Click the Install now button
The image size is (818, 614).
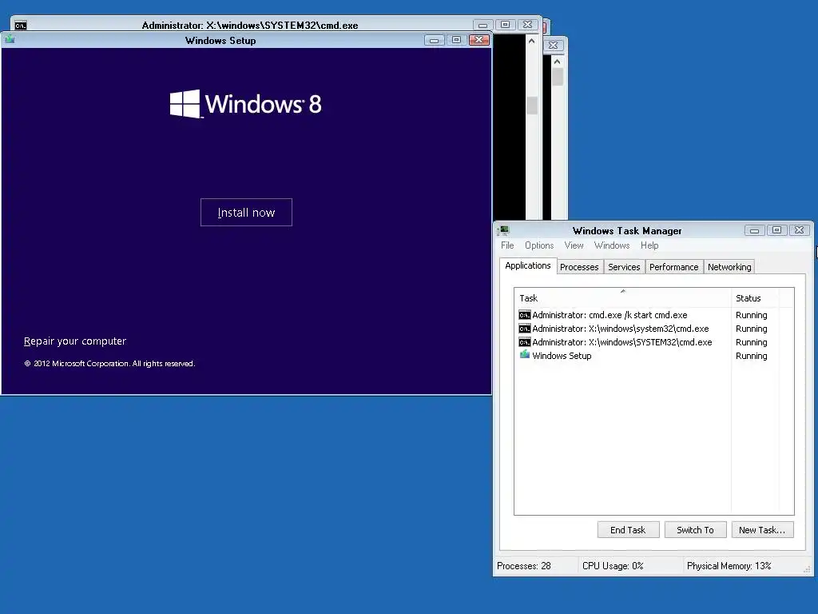246,212
